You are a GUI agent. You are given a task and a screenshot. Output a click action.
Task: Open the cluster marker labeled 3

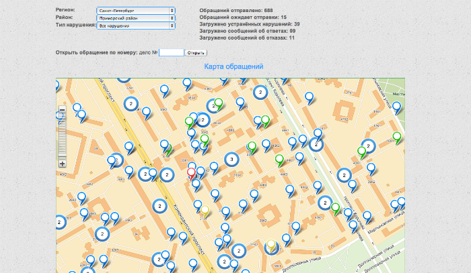tap(231, 159)
